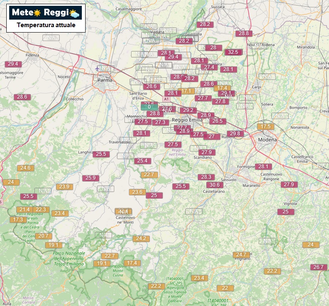Click the Meteo Reggio logo
The width and height of the screenshot is (329, 306).
point(46,13)
